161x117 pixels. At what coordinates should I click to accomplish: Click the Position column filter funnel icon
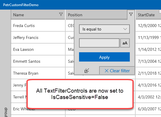[131, 14]
